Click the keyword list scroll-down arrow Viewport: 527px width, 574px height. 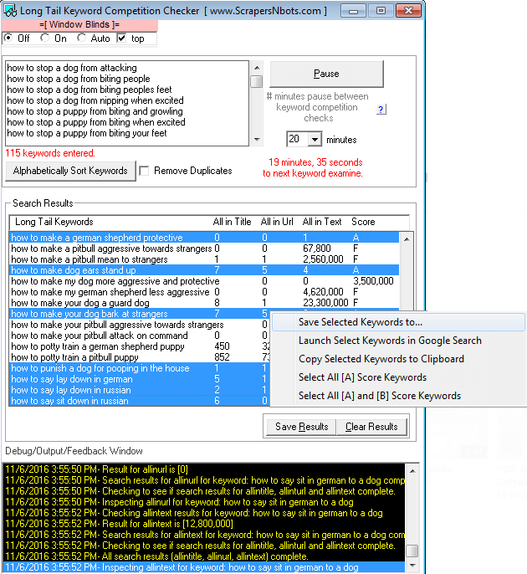click(257, 140)
